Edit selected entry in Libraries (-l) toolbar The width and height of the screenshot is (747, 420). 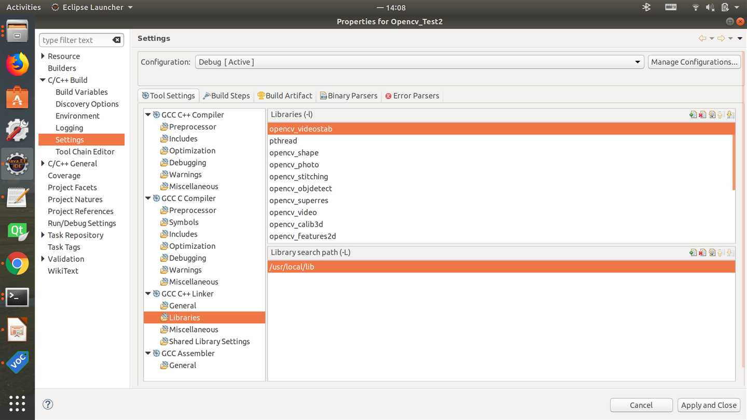(x=712, y=115)
